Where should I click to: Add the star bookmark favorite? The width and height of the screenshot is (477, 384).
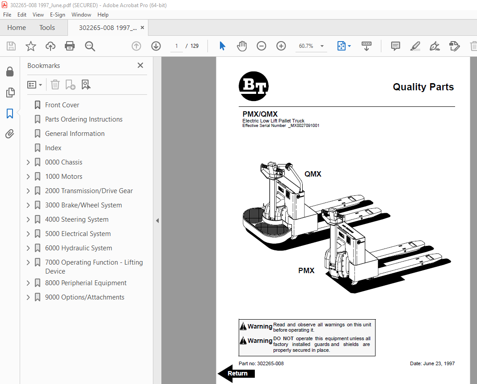click(x=31, y=46)
